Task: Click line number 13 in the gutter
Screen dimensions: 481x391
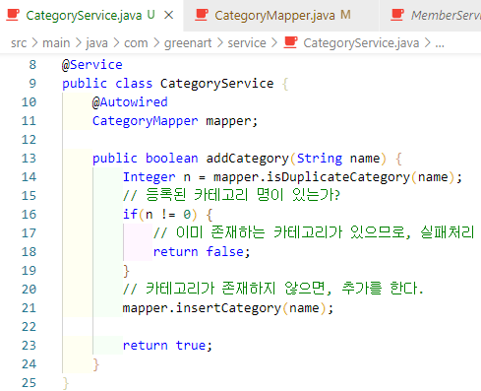Action: point(29,159)
